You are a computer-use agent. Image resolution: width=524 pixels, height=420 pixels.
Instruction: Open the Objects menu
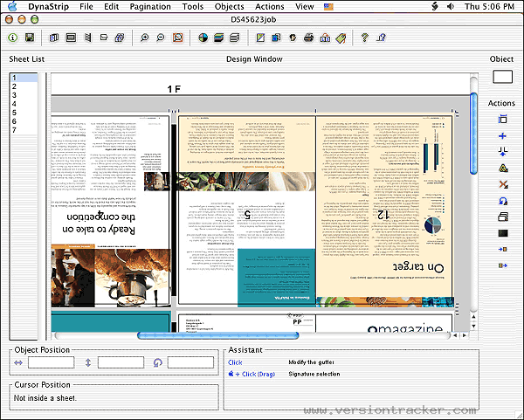[x=229, y=6]
